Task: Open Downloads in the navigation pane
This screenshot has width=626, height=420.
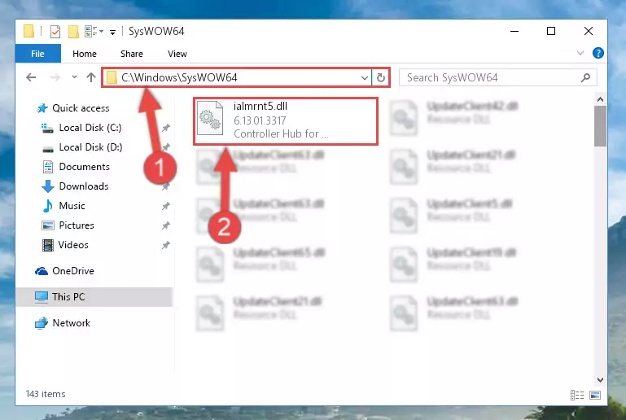Action: [x=84, y=186]
